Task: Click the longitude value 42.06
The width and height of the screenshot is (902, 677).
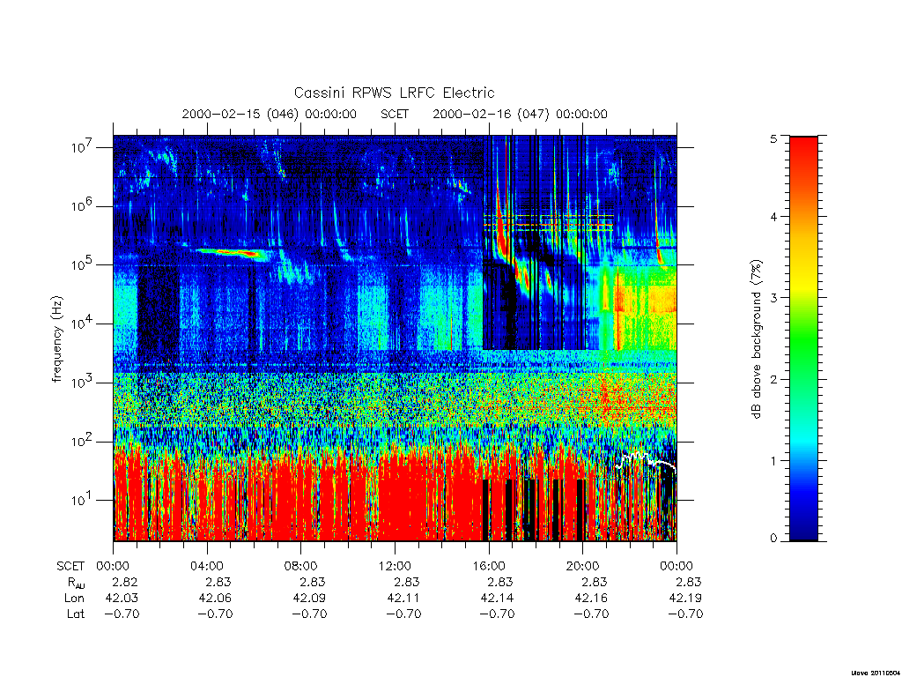Action: (216, 599)
